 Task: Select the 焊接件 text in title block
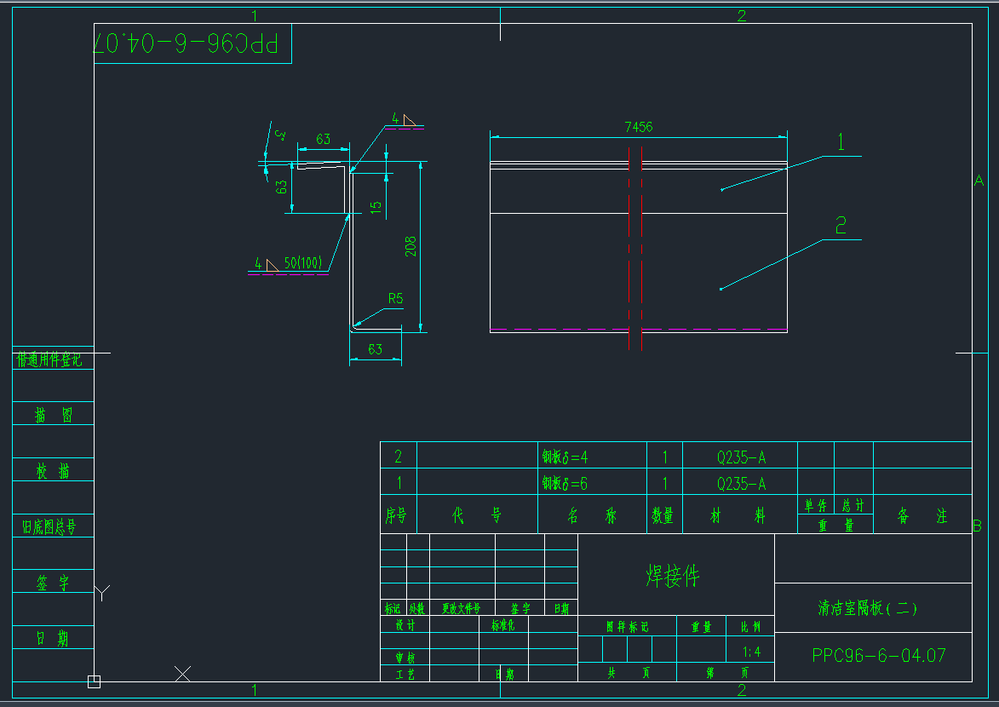point(673,576)
